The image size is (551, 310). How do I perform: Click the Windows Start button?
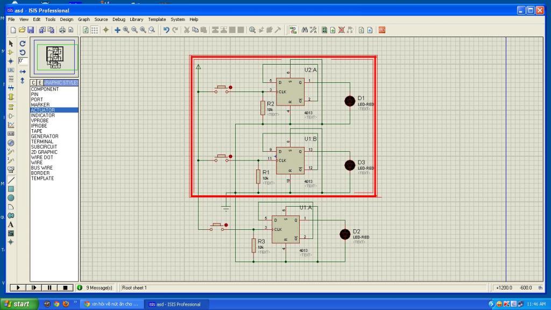17,304
